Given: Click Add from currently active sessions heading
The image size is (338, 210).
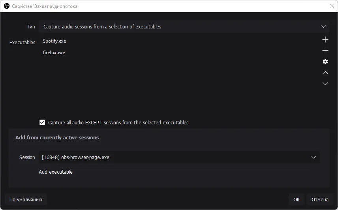Looking at the screenshot, I should pyautogui.click(x=57, y=138).
